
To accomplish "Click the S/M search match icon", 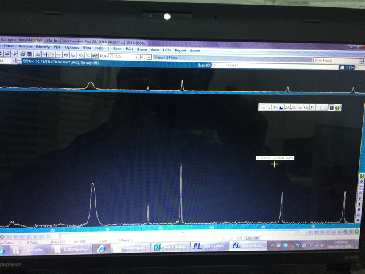I will (88, 56).
